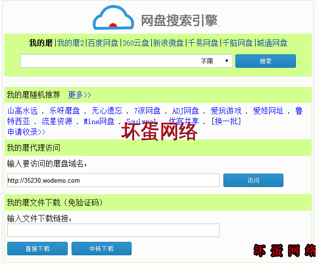The image size is (318, 263).
Task: Open the 城通网盘 tab
Action: [272, 43]
